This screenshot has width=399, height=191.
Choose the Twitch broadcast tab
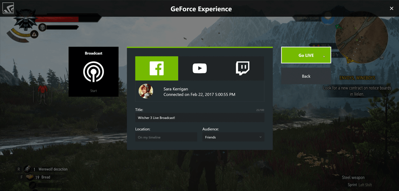tap(242, 68)
